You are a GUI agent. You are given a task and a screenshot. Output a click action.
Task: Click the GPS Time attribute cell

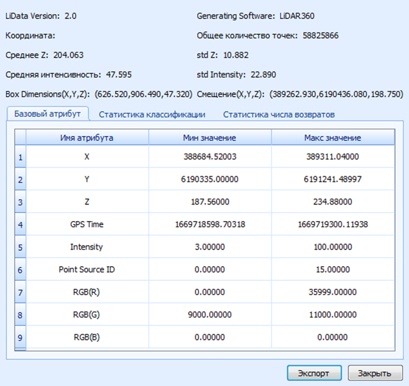click(x=87, y=224)
